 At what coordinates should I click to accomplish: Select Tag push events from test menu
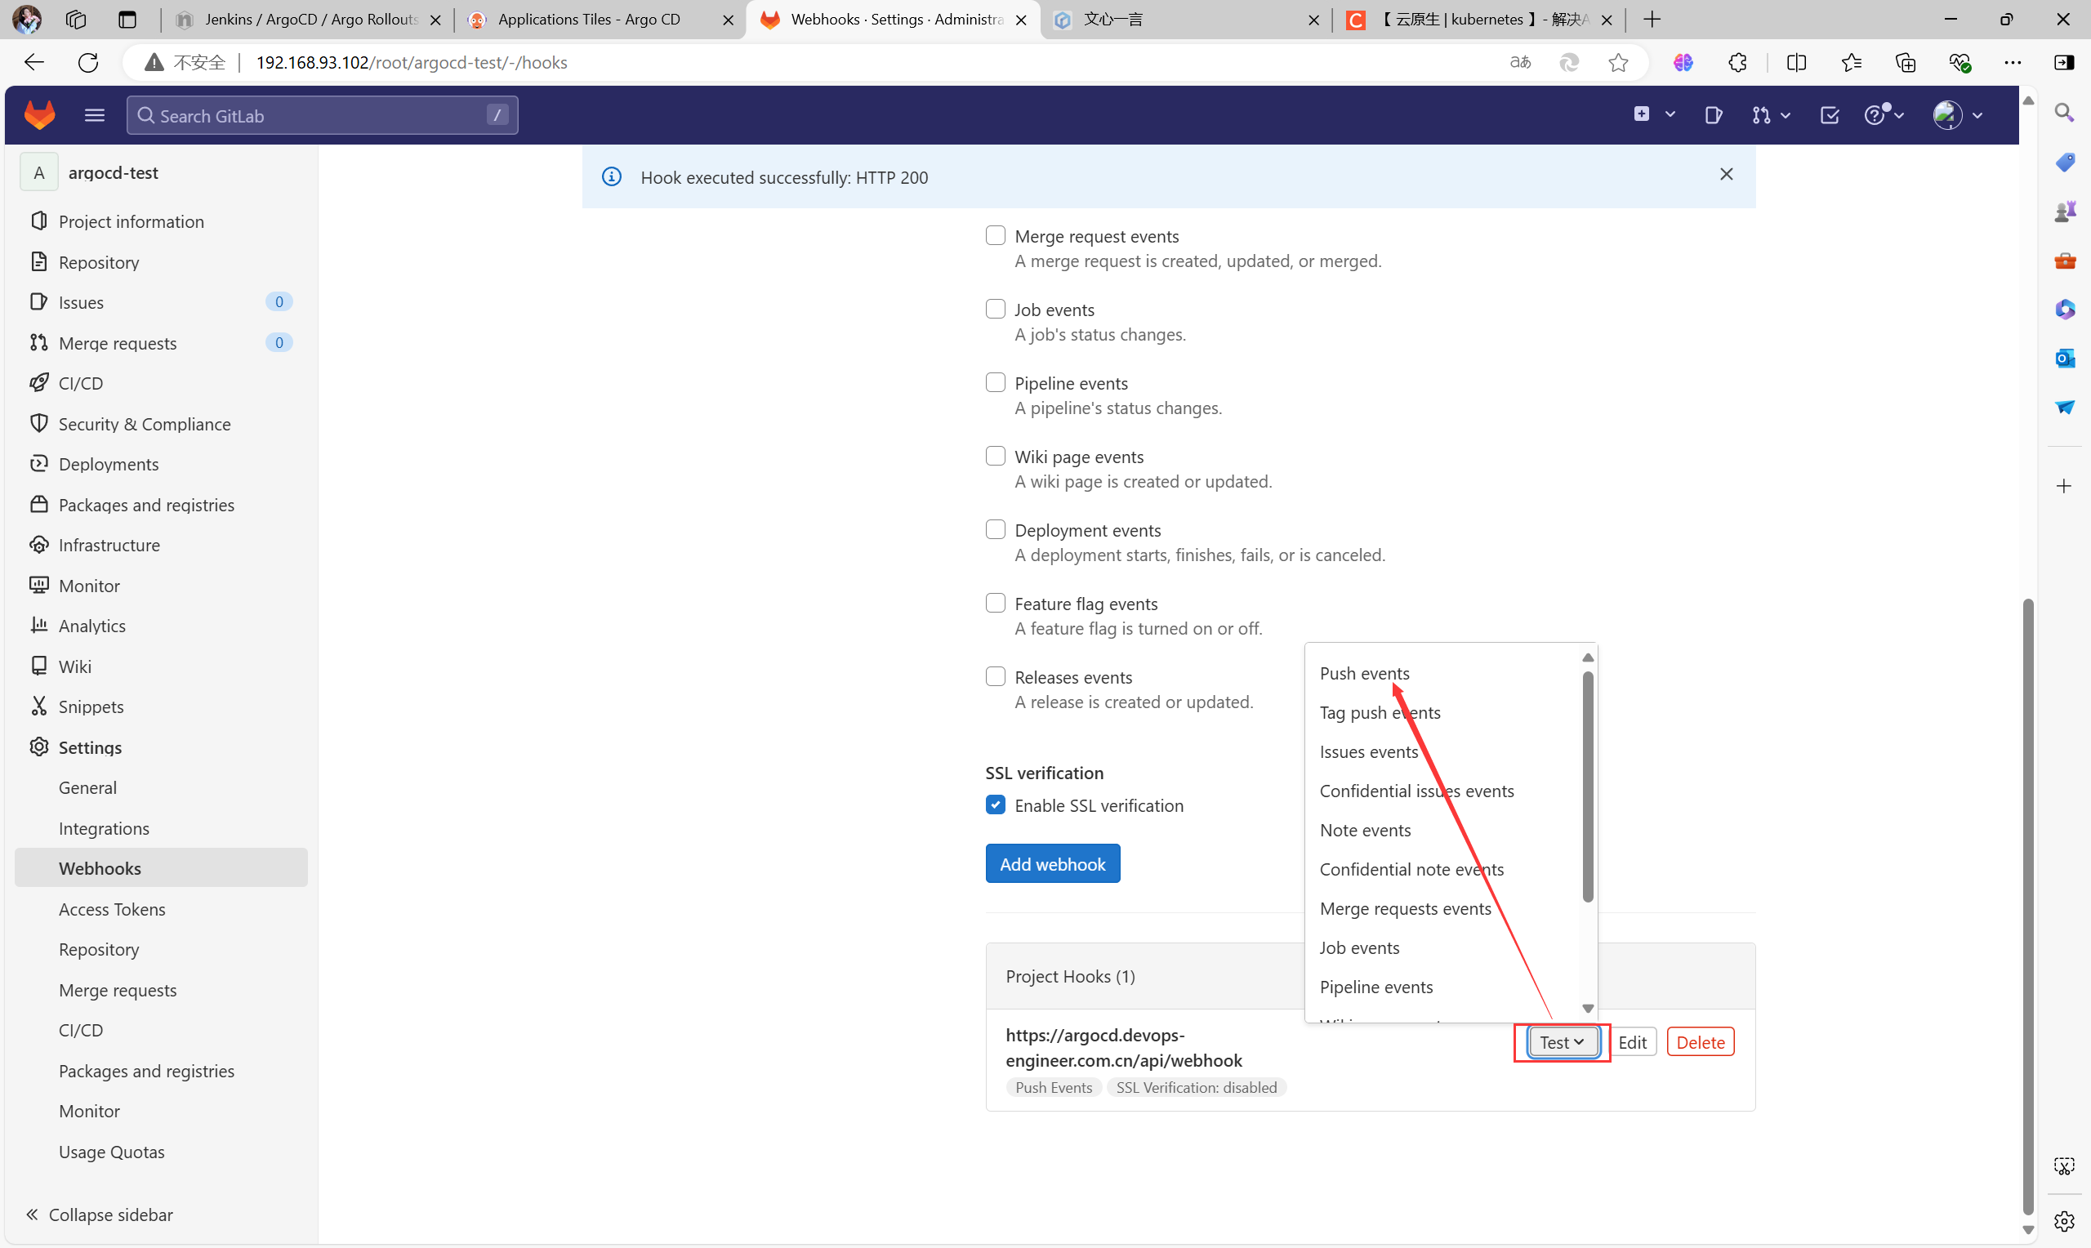[1380, 712]
